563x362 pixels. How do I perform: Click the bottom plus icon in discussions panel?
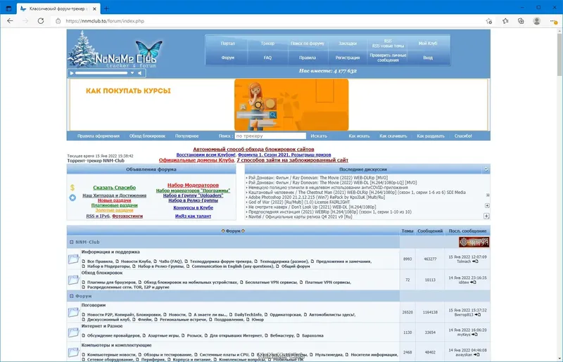pyautogui.click(x=486, y=216)
